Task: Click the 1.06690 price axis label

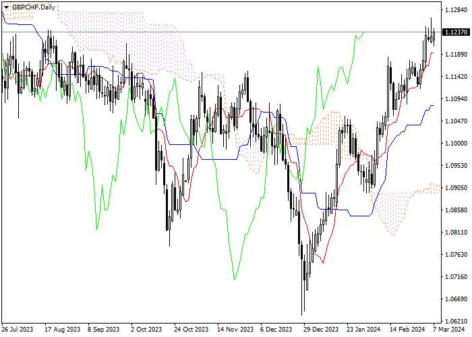Action: pyautogui.click(x=456, y=299)
